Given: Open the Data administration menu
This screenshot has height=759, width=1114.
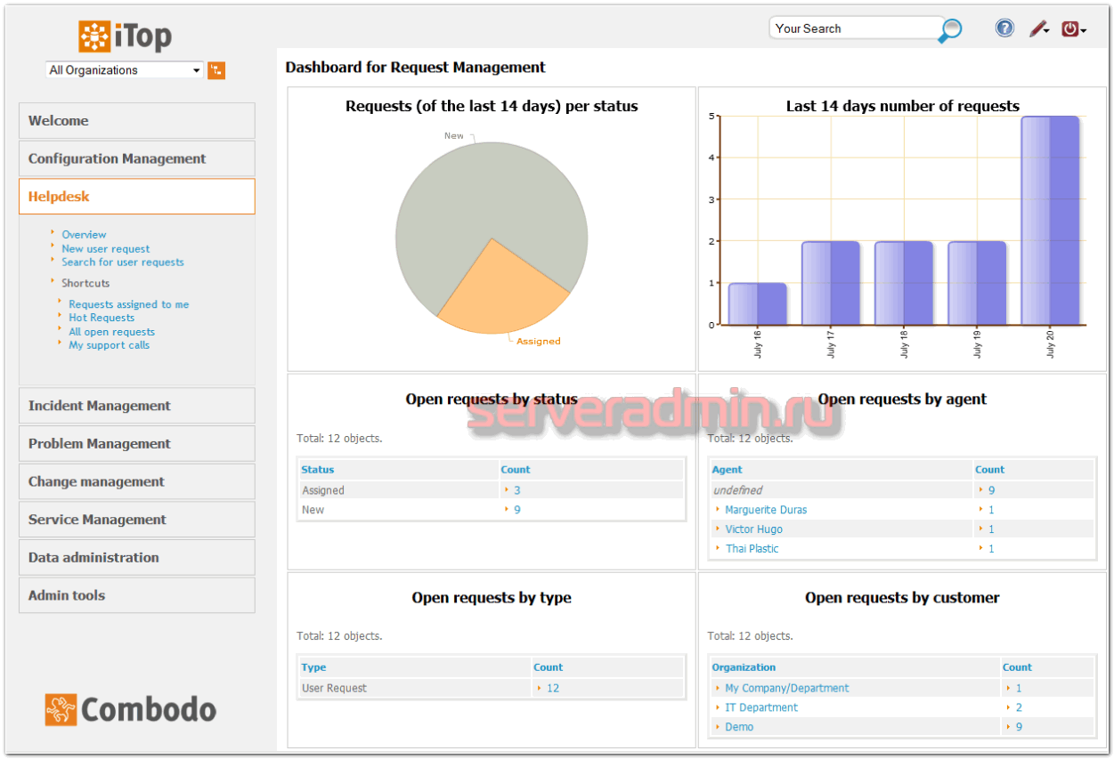Looking at the screenshot, I should click(x=136, y=557).
